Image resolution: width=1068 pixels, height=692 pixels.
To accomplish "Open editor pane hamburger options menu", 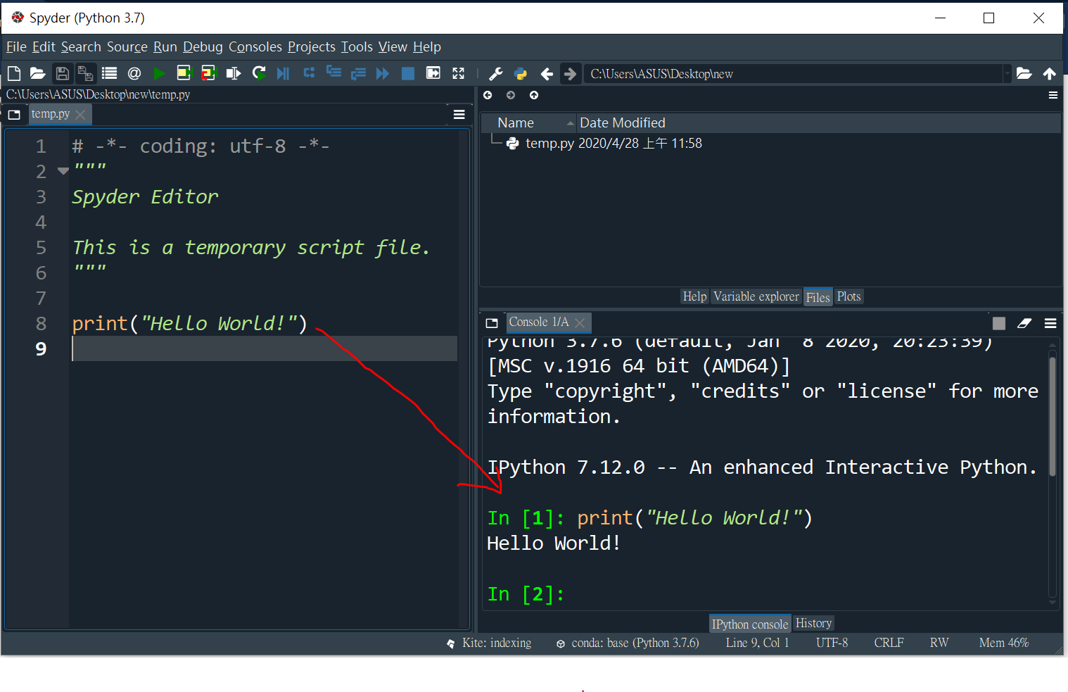I will [x=459, y=114].
